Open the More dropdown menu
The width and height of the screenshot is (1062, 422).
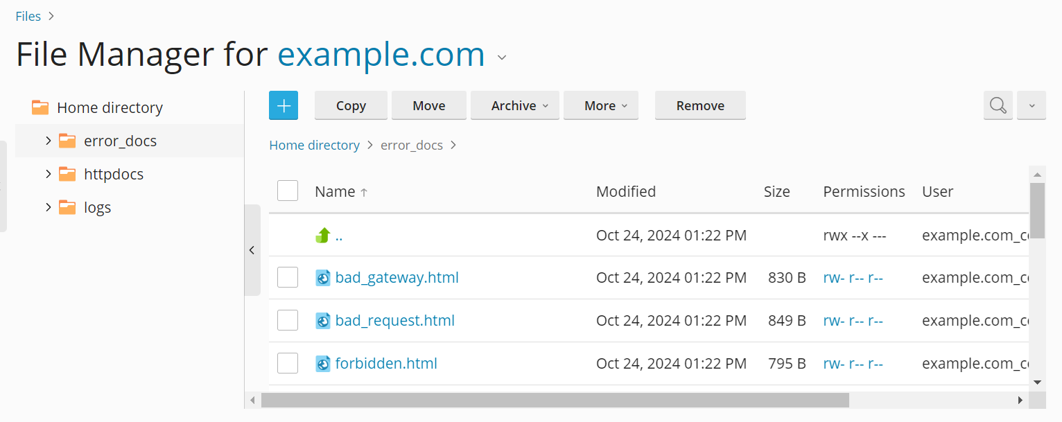tap(600, 105)
